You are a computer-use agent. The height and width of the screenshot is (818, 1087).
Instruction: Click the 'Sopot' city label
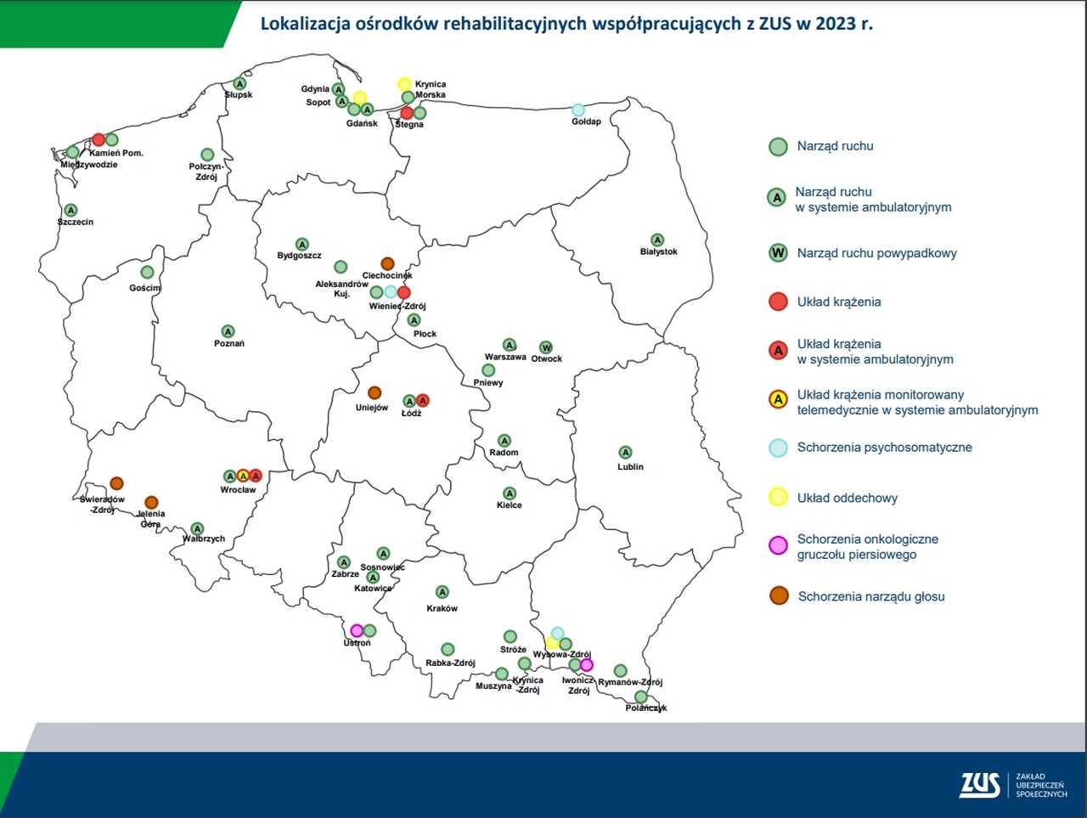(x=318, y=103)
